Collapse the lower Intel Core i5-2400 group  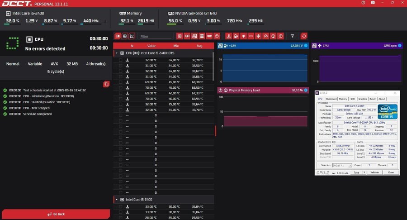coord(117,200)
